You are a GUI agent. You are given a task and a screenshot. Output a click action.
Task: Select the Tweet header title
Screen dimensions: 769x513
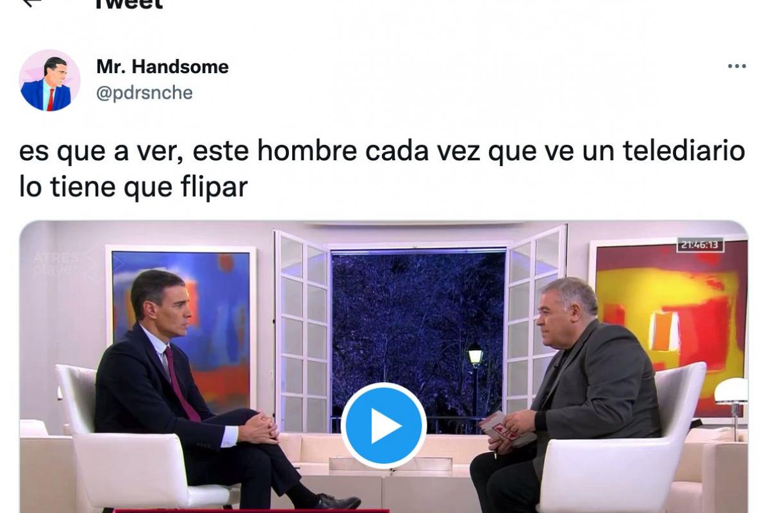[x=128, y=4]
